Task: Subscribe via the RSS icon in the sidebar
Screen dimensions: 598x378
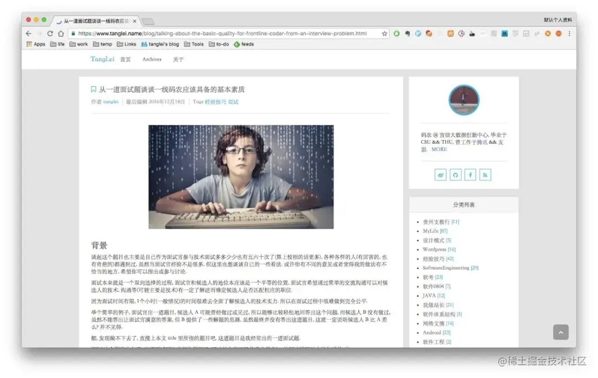Action: point(484,174)
